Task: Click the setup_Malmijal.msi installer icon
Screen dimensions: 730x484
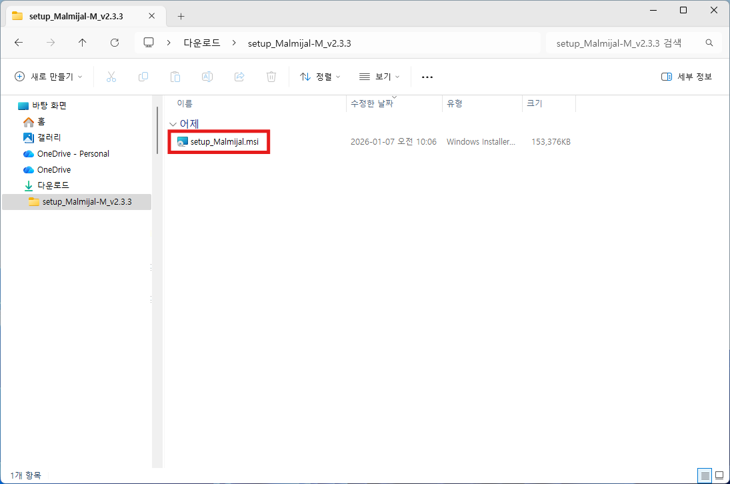Action: (x=183, y=141)
